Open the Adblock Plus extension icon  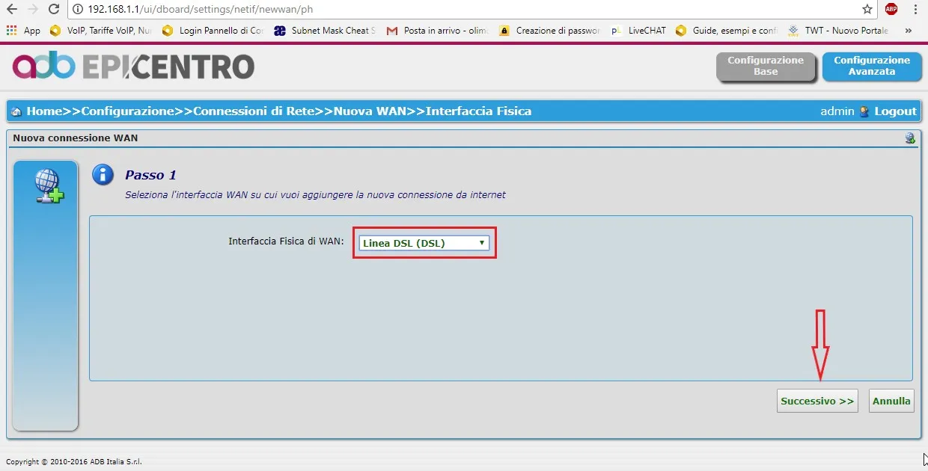(891, 9)
